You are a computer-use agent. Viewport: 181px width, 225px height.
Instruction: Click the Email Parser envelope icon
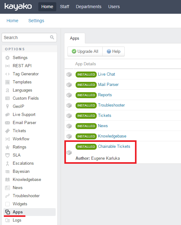tap(7, 123)
